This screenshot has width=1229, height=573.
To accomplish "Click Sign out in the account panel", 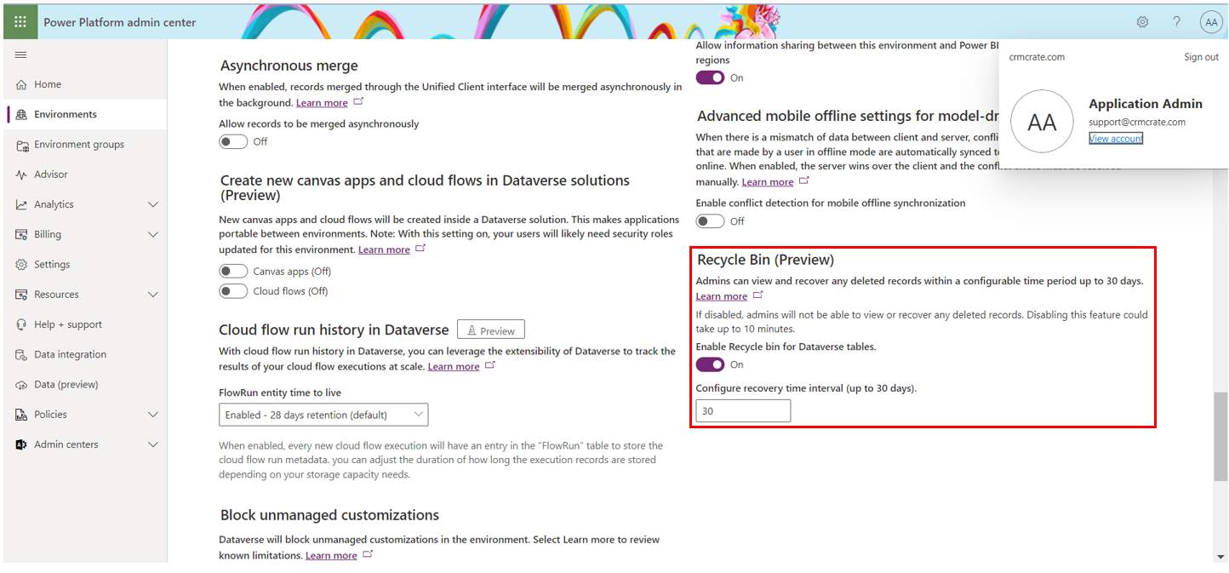I will coord(1201,56).
